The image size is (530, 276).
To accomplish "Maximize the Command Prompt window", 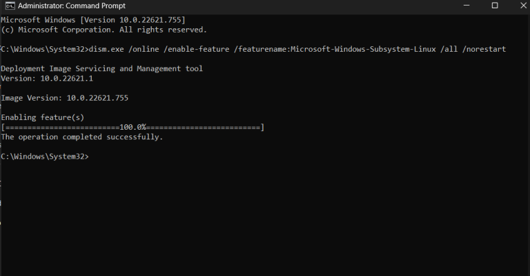I will tap(495, 6).
